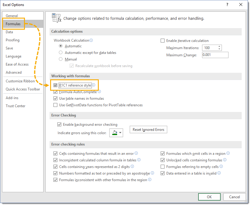The width and height of the screenshot is (251, 206).
Task: Uncheck Formulas which omit cells in region
Action: click(162, 154)
